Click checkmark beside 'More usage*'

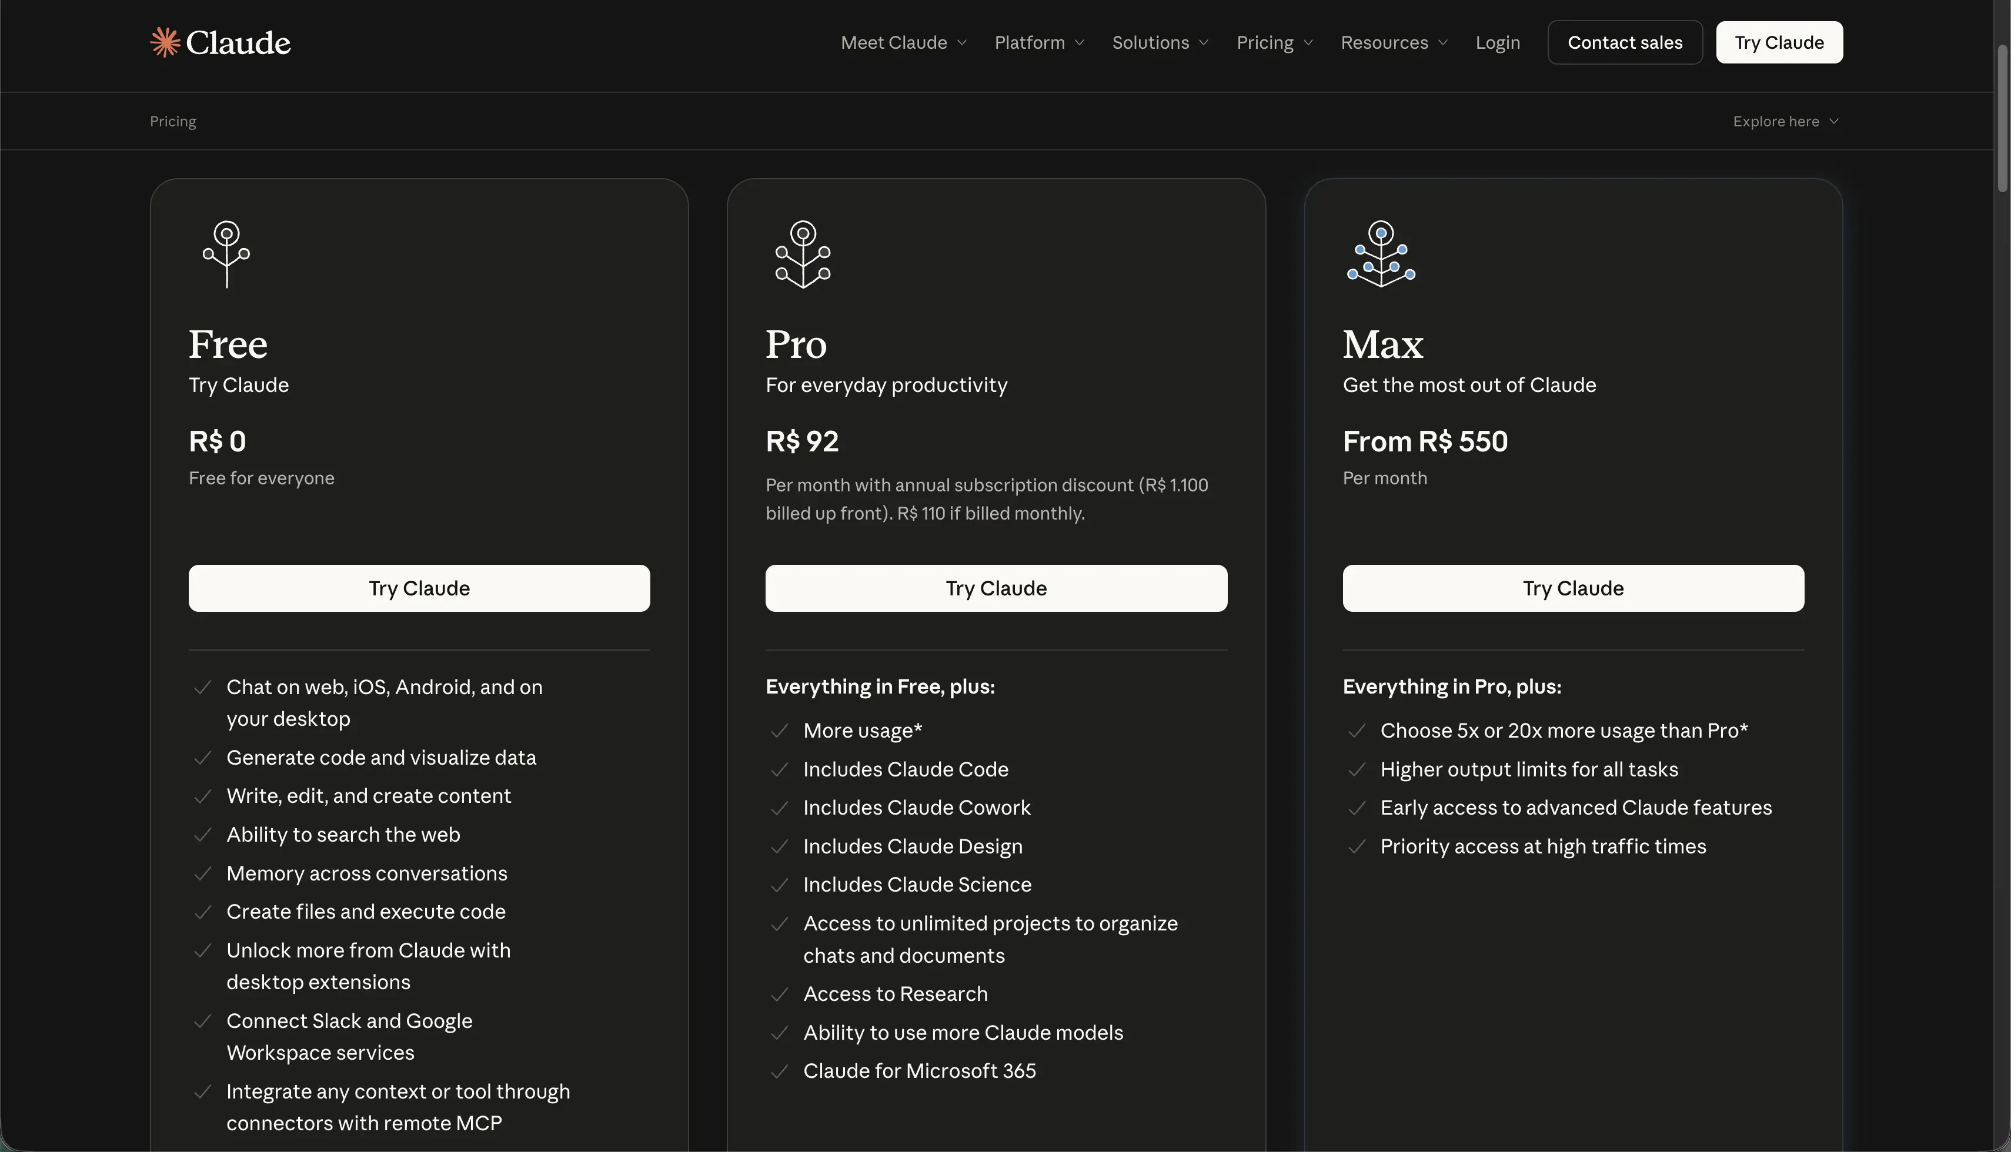coord(780,731)
